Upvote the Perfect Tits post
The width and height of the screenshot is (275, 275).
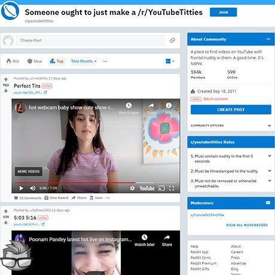point(6,80)
